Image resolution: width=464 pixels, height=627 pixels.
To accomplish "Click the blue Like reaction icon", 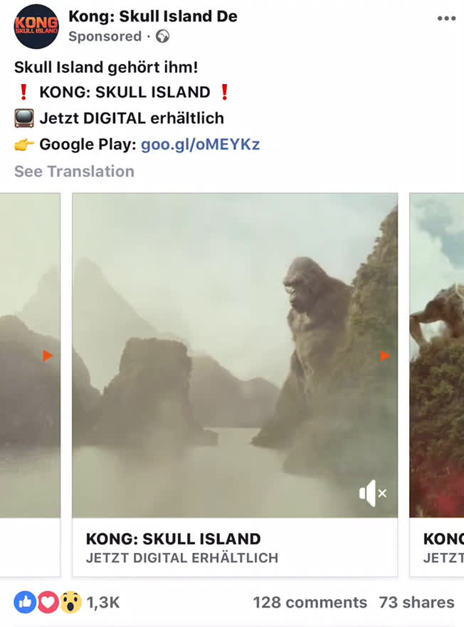I will click(25, 602).
